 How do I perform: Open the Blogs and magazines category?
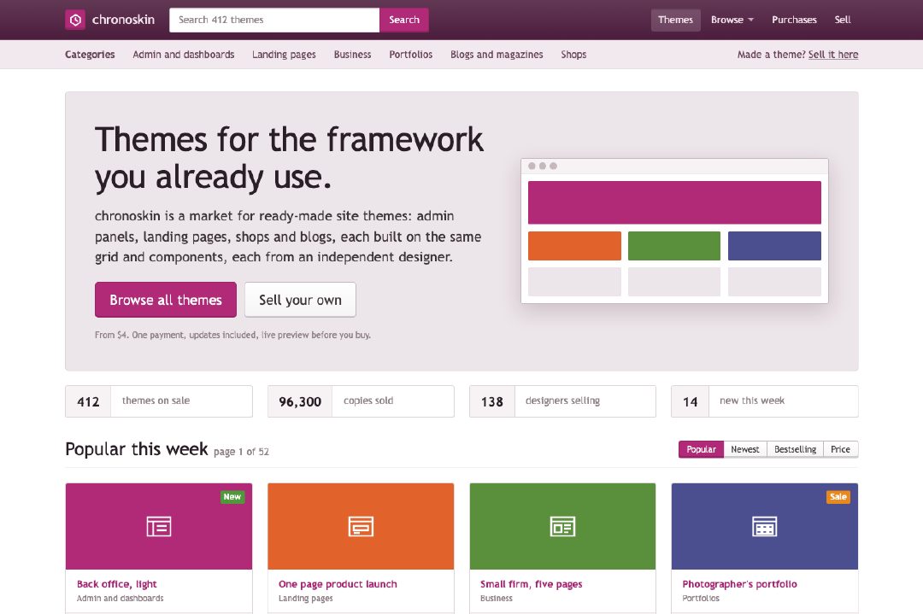[497, 55]
